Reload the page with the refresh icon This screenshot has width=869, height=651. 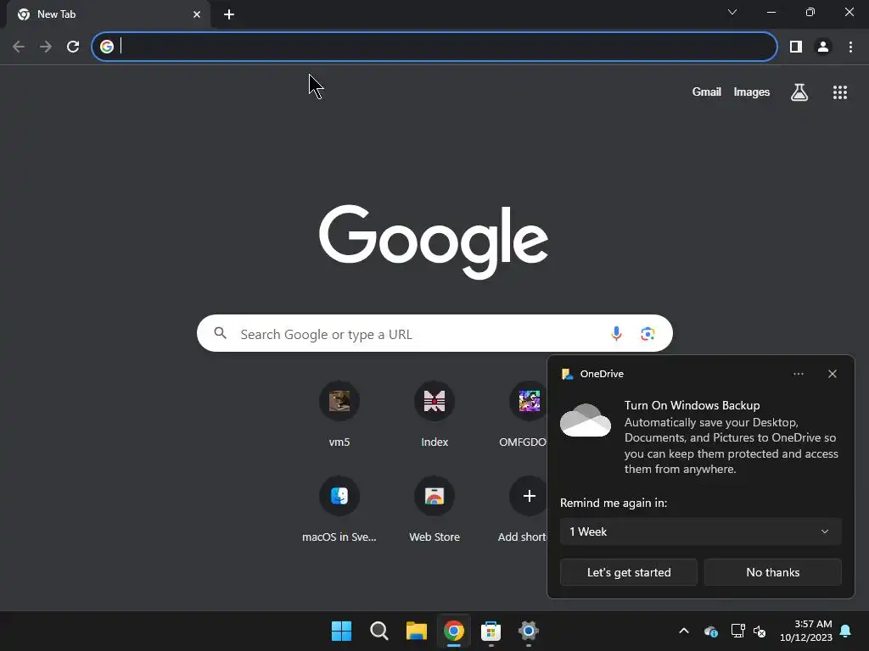pos(73,47)
